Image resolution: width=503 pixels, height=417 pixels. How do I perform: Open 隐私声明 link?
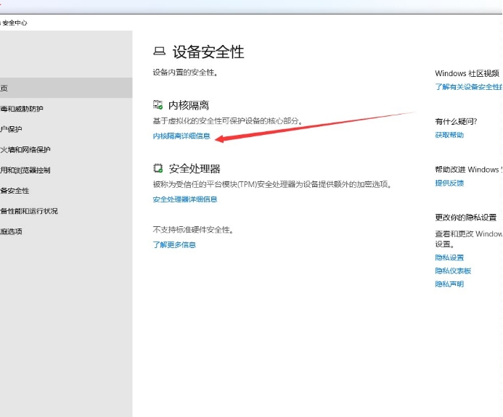(x=449, y=284)
